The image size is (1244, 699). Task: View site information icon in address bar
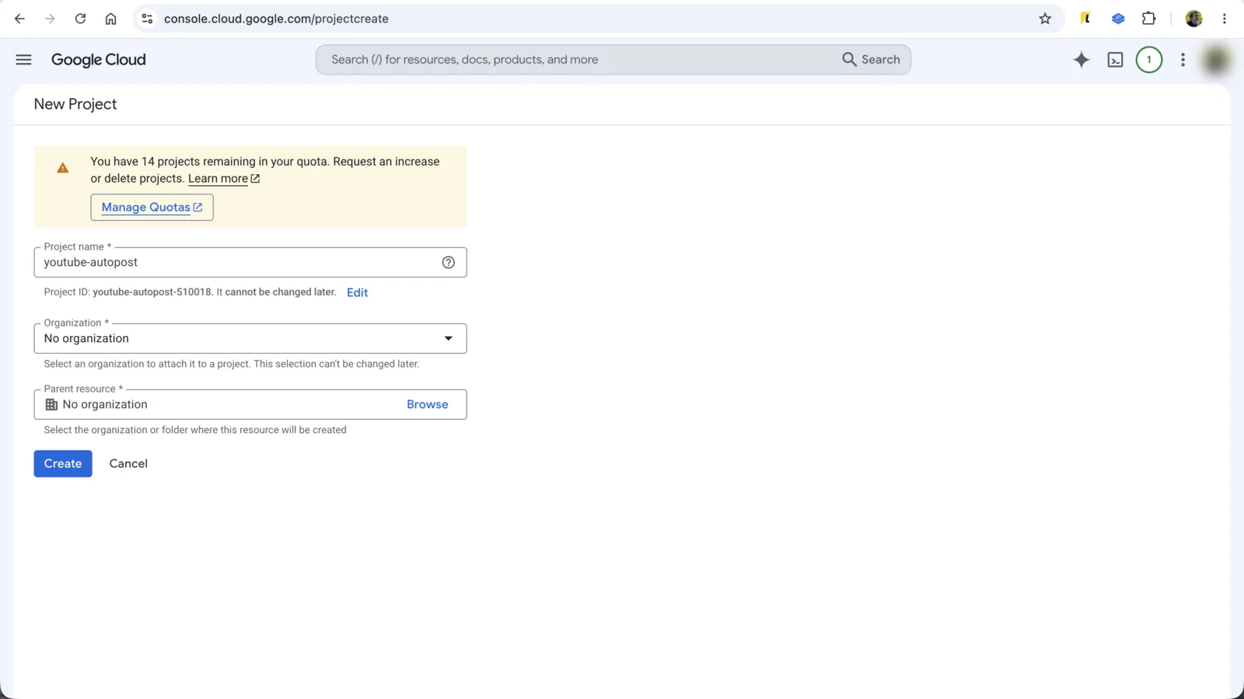(147, 19)
